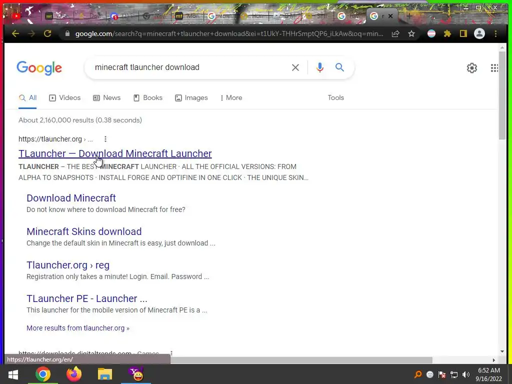The height and width of the screenshot is (384, 512).
Task: Select the All results filter
Action: pyautogui.click(x=28, y=97)
